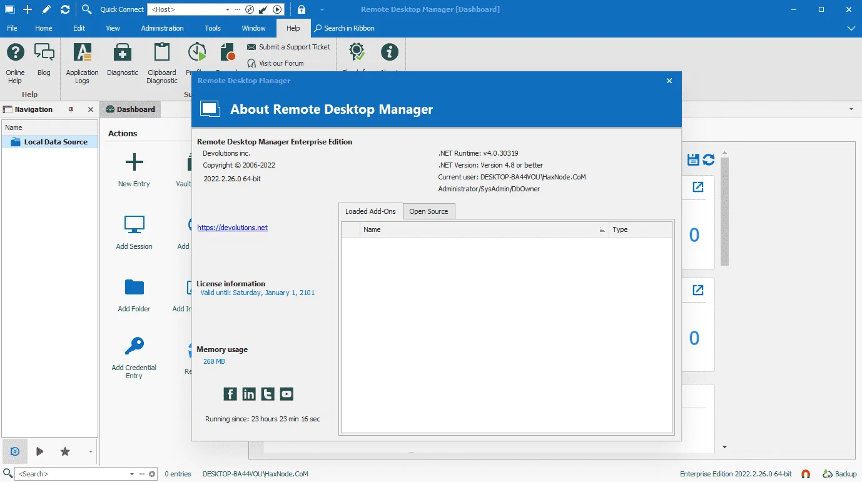Open the Window ribbon tab
The width and height of the screenshot is (862, 482).
tap(253, 28)
